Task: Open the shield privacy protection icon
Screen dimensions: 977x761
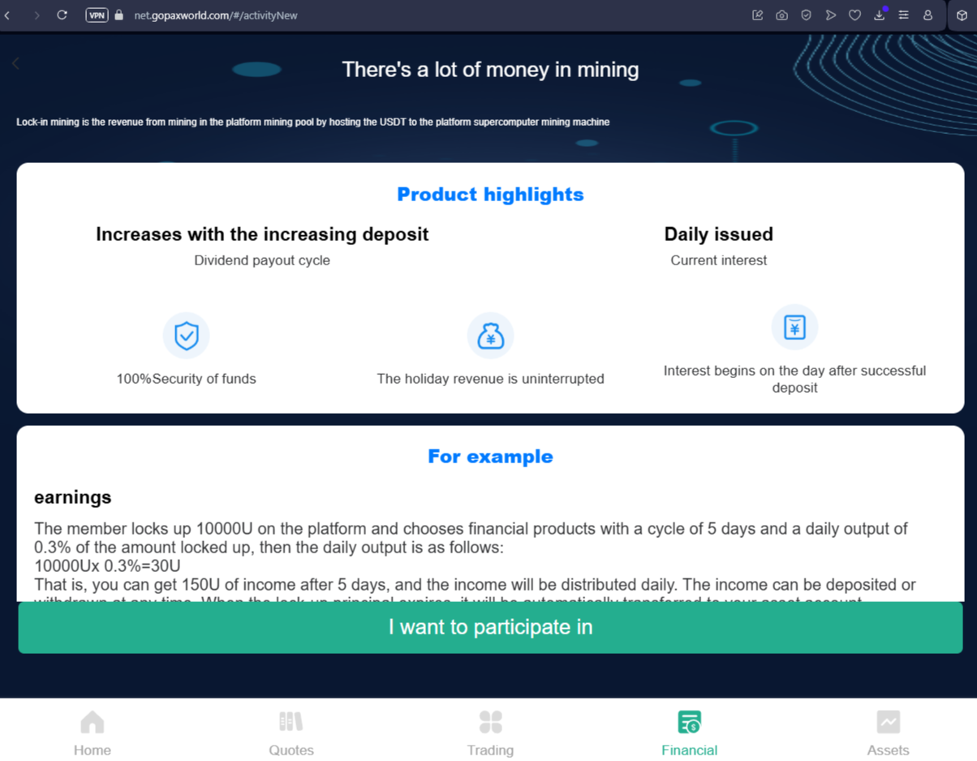Action: [x=806, y=15]
